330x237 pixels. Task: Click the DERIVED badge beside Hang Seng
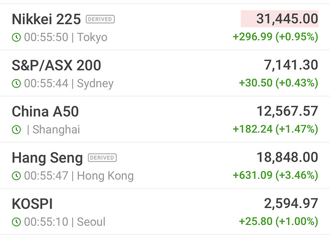102,158
